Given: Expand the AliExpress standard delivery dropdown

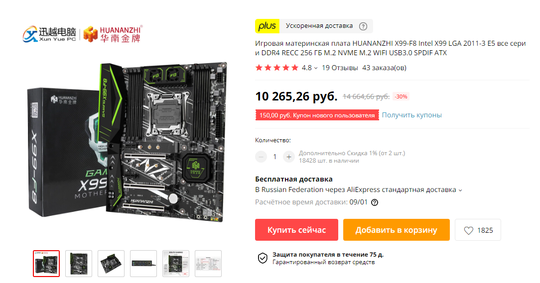Looking at the screenshot, I should 460,190.
